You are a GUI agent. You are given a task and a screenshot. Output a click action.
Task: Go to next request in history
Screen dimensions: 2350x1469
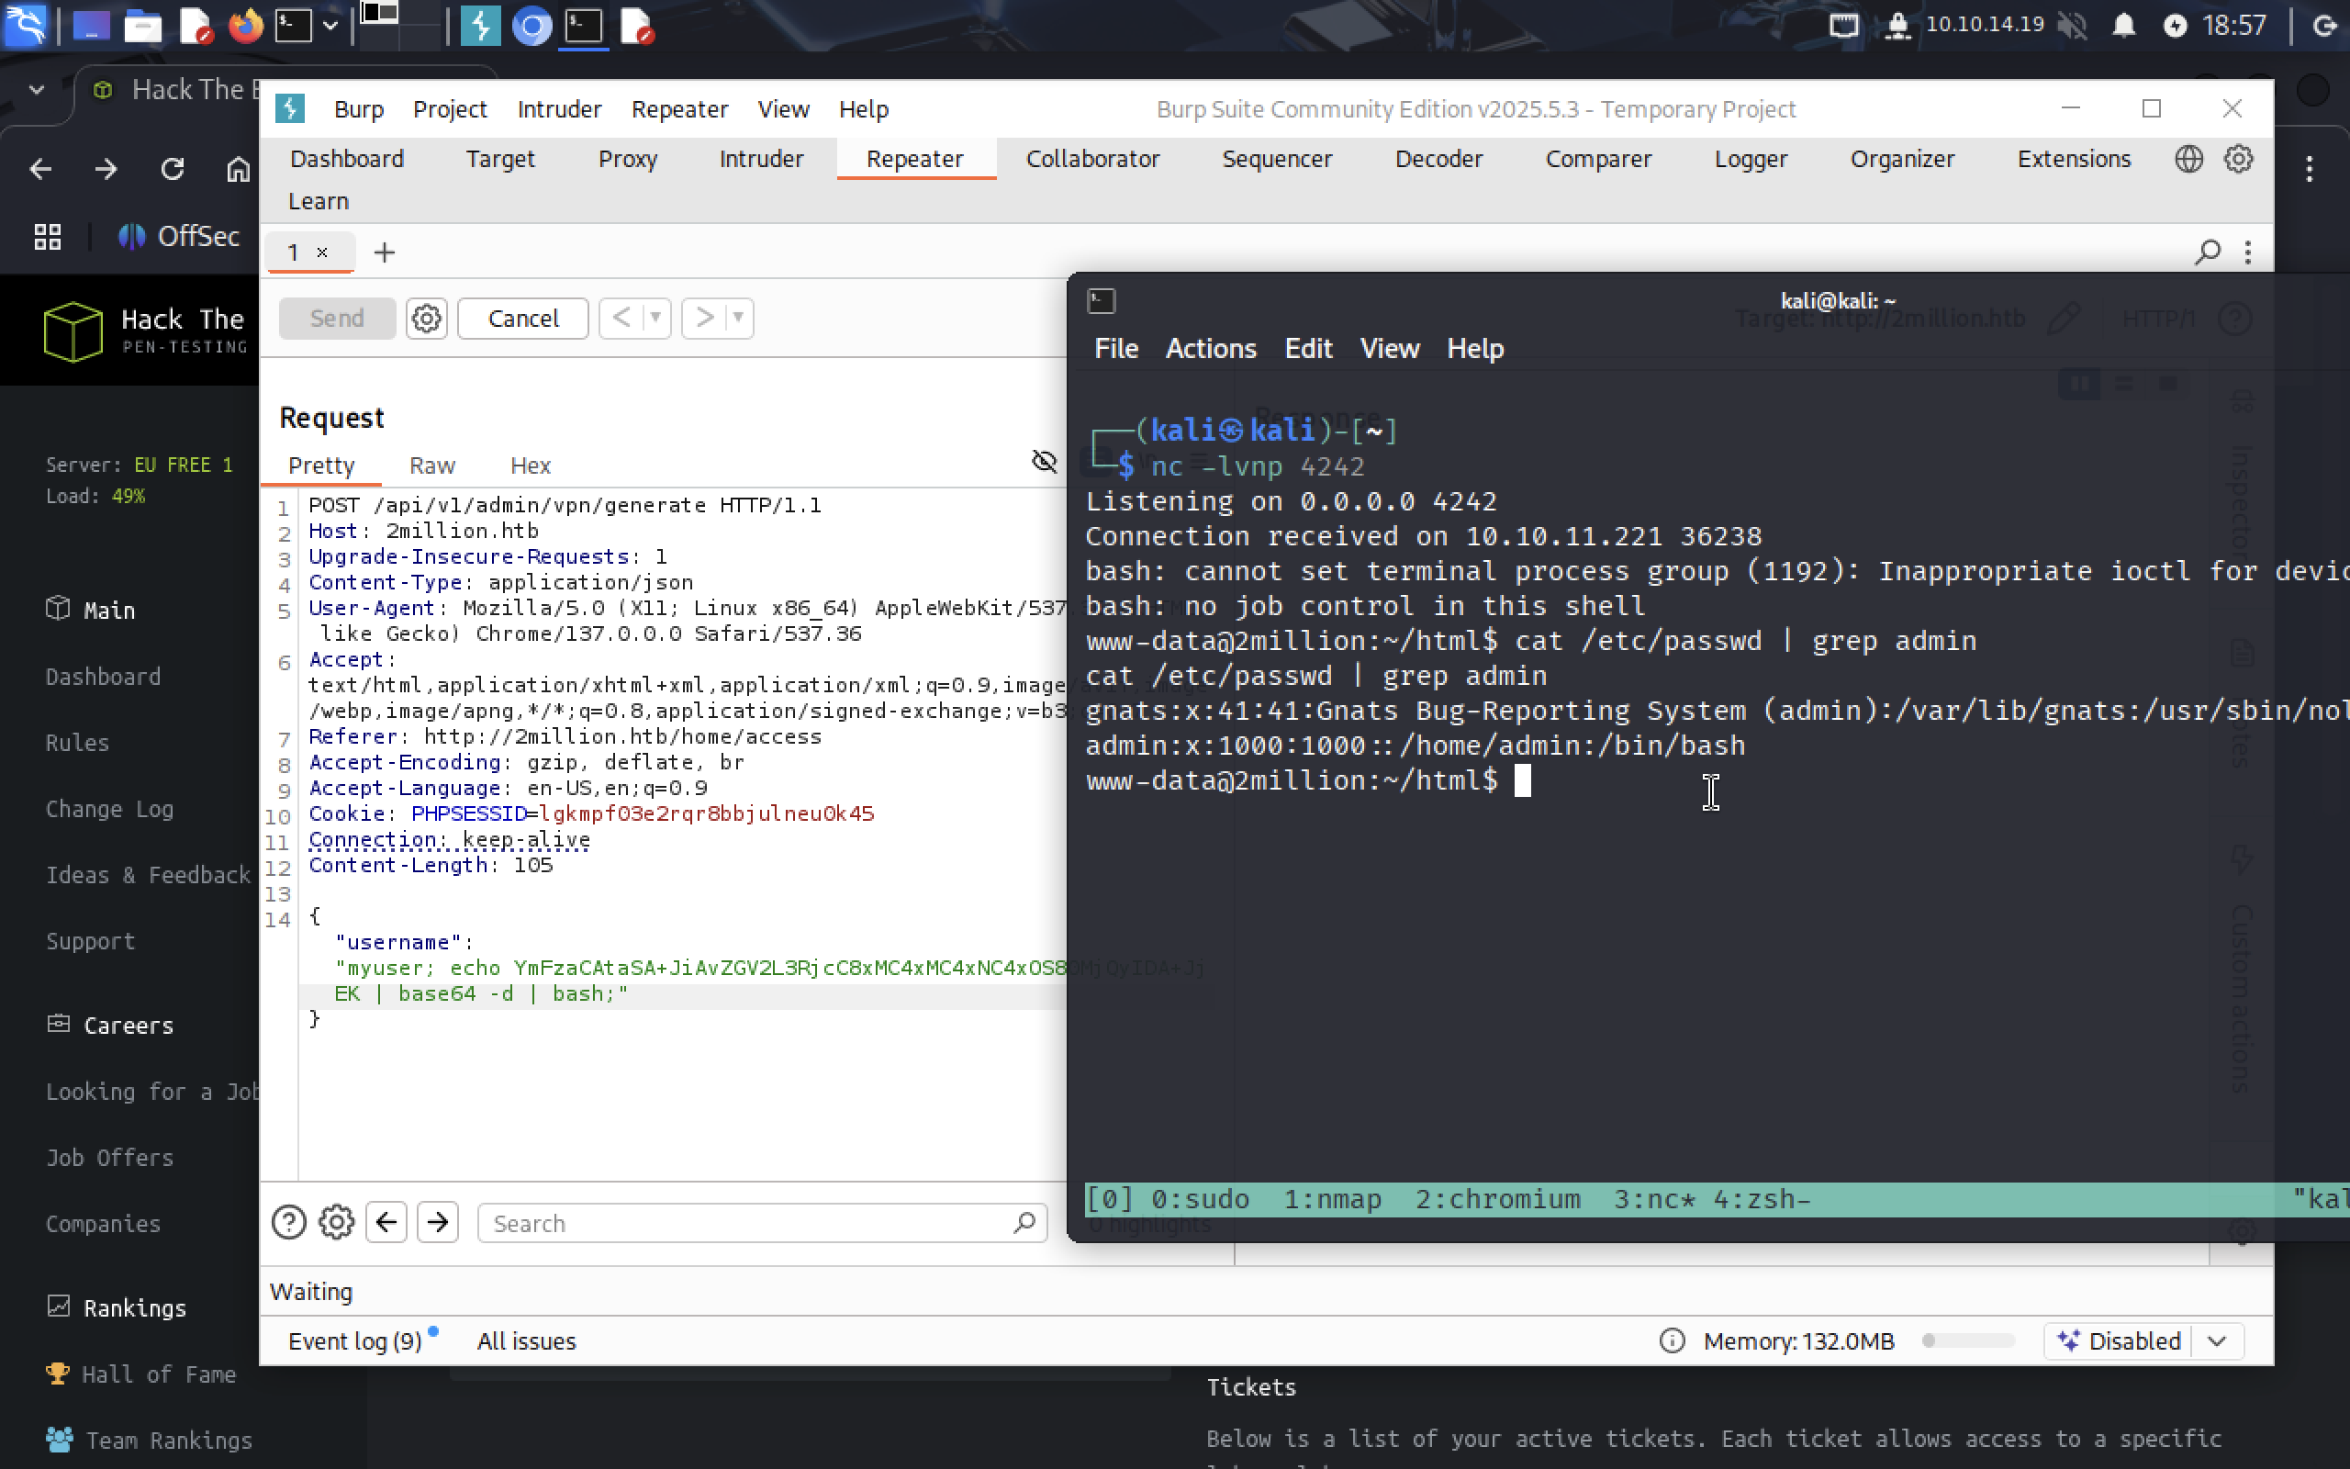tap(705, 318)
